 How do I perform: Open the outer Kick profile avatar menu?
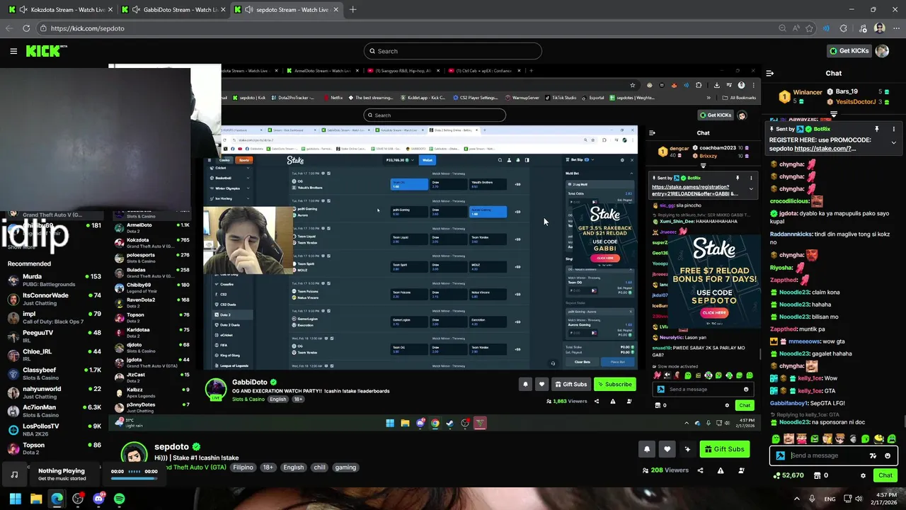click(x=882, y=51)
